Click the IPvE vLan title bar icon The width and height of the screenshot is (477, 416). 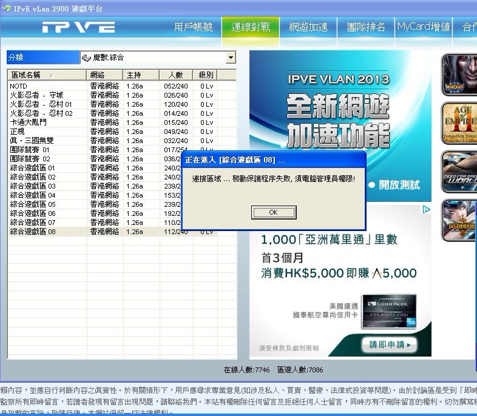pyautogui.click(x=6, y=8)
